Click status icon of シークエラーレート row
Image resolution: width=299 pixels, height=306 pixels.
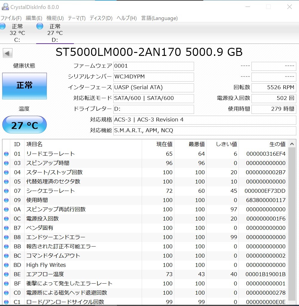(x=6, y=191)
